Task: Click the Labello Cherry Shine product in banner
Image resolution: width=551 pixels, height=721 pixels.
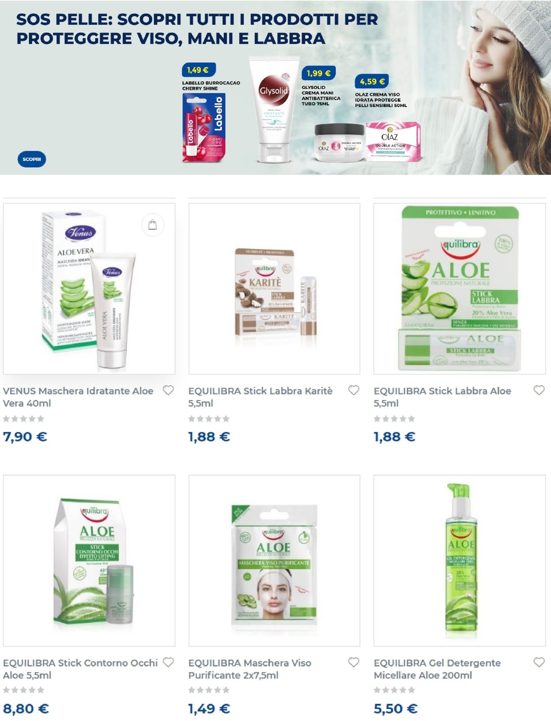Action: (x=204, y=127)
